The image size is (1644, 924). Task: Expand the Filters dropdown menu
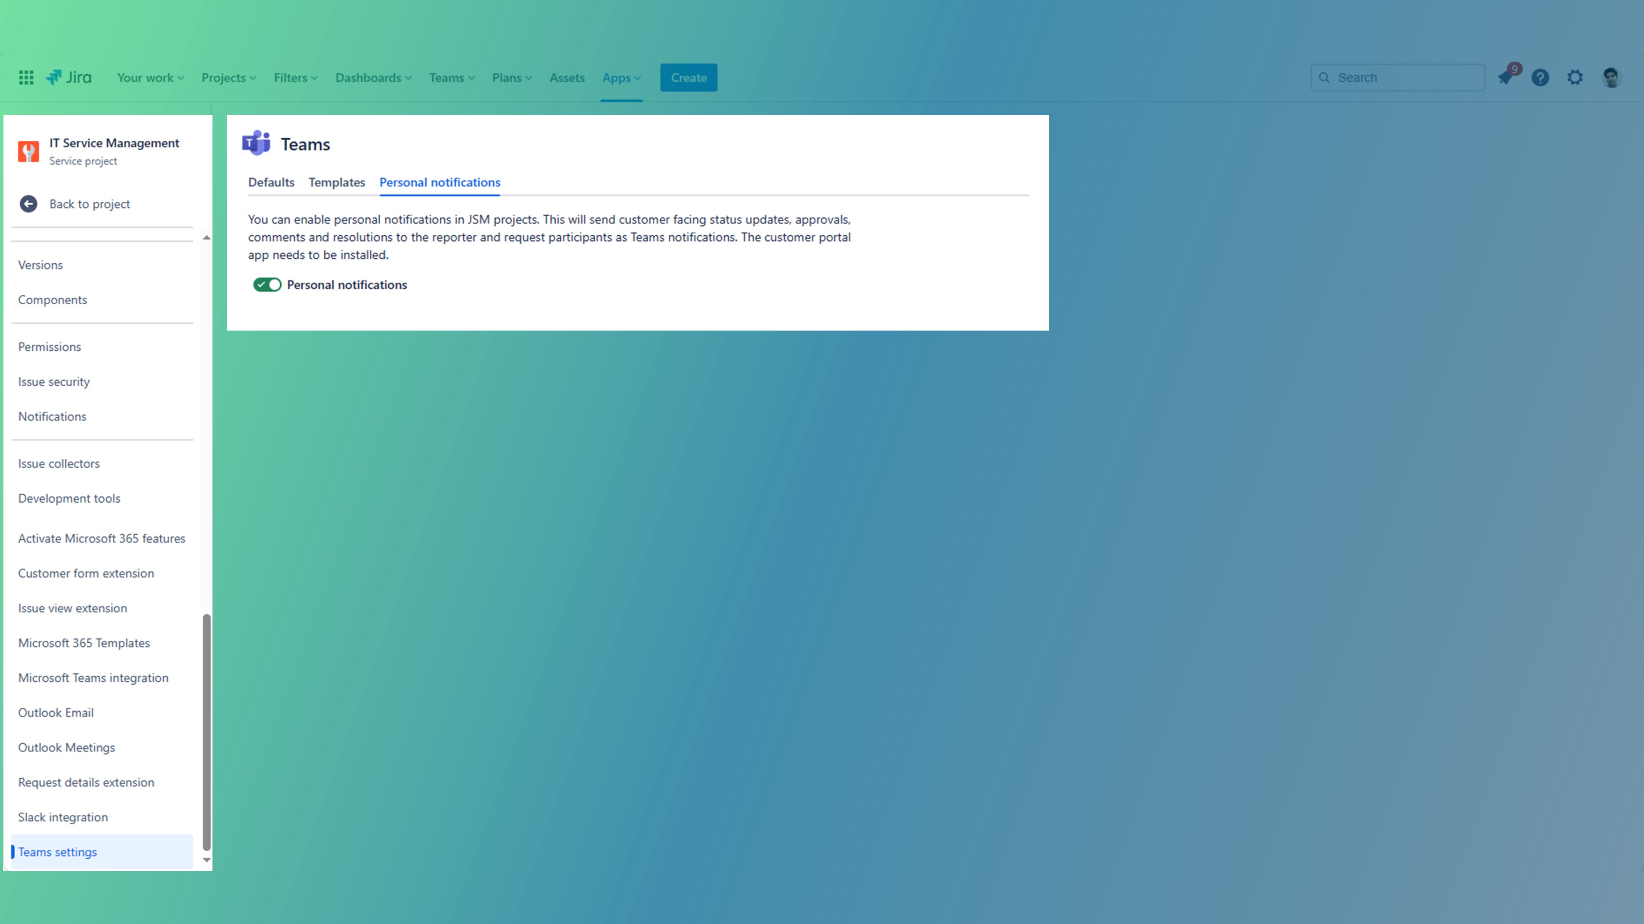(x=295, y=77)
